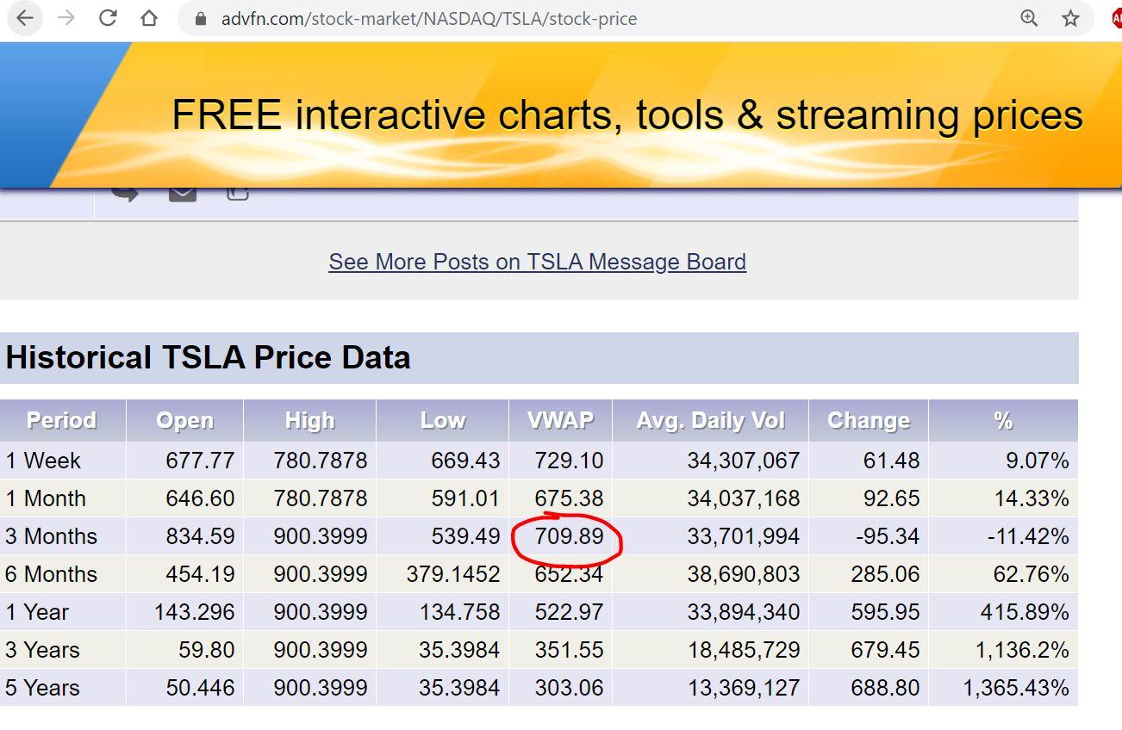Viewport: 1122px width, 730px height.
Task: Click the browser back arrow
Action: click(25, 18)
